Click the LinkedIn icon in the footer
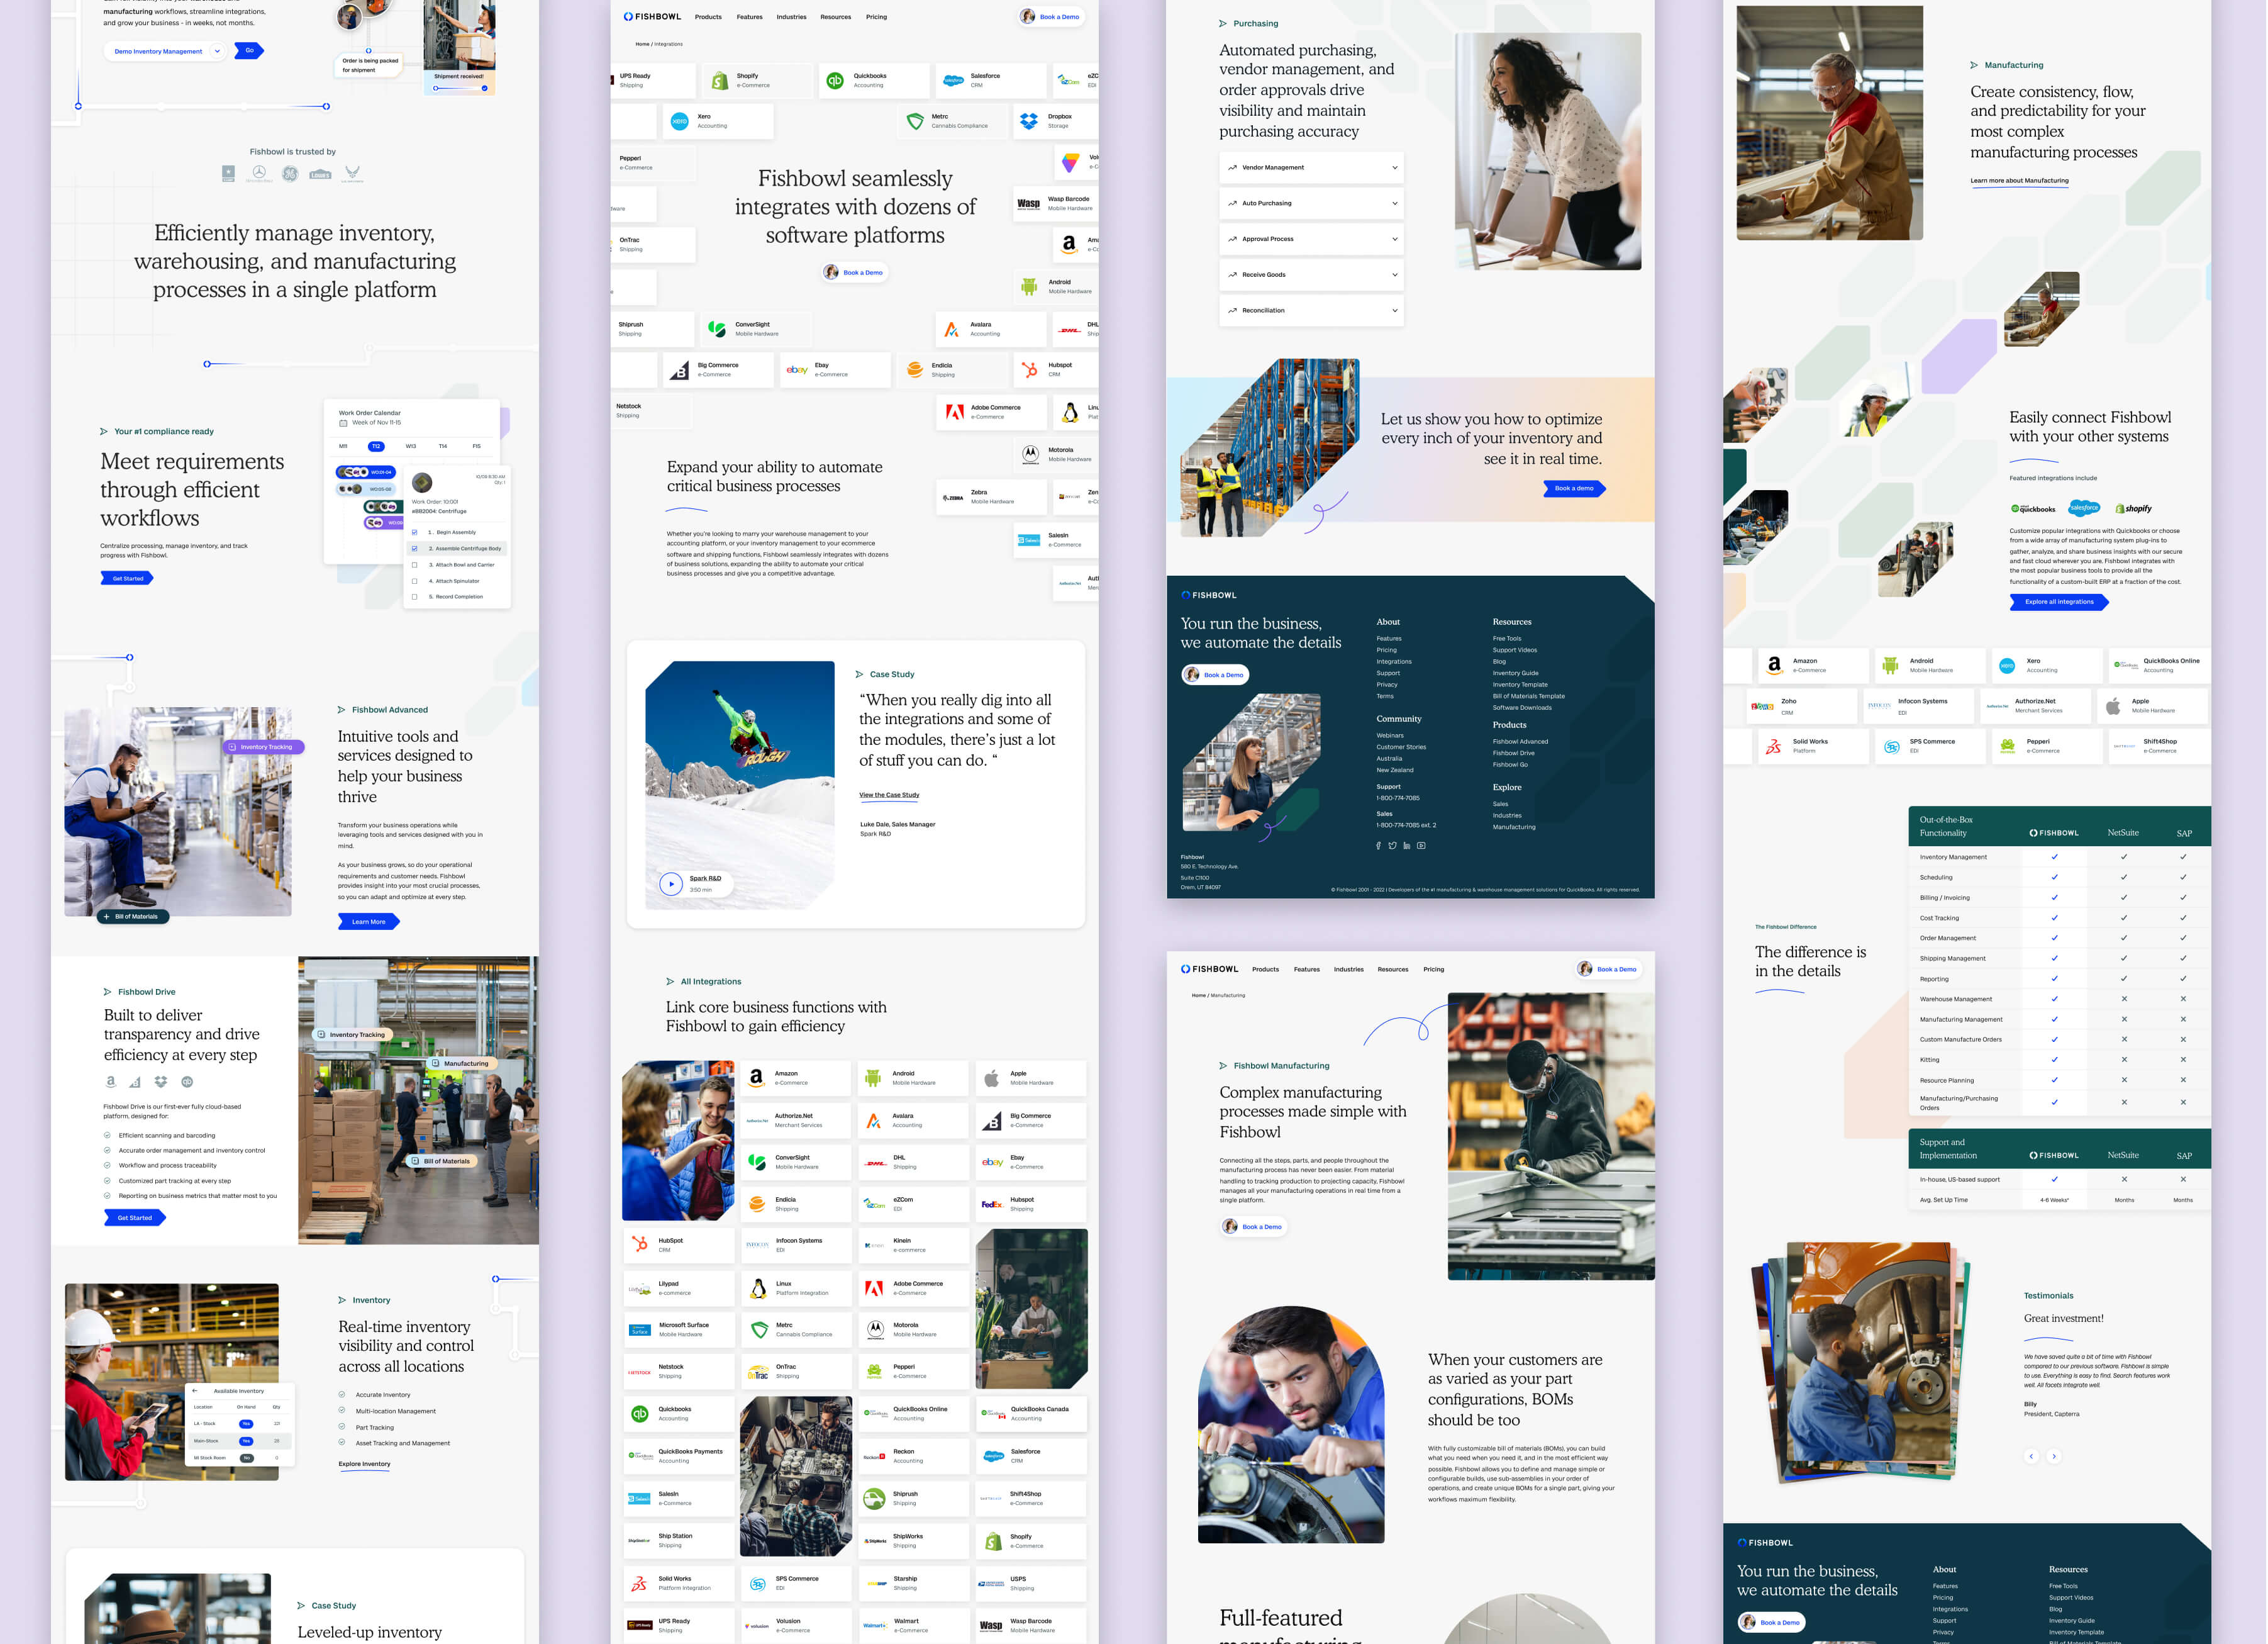The width and height of the screenshot is (2268, 1644). click(x=1406, y=846)
